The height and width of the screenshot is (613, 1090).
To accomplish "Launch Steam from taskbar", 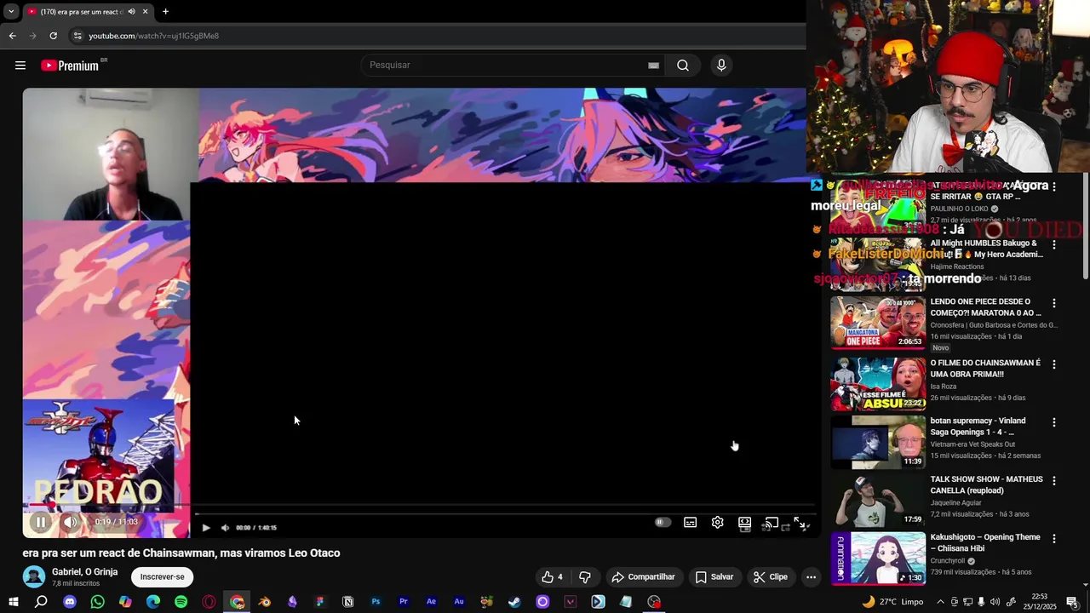I will [514, 602].
